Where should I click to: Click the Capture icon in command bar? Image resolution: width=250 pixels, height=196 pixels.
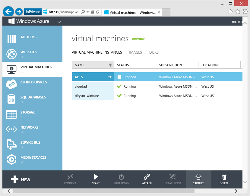click(x=198, y=177)
